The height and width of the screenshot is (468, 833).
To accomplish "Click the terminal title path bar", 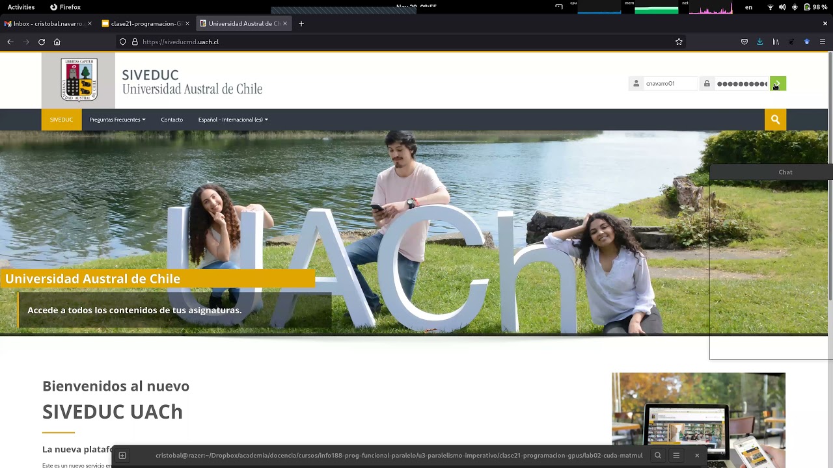I will [399, 456].
